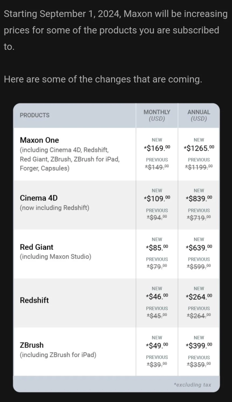The image size is (232, 402).
Task: Click the MONTHLY (USD) column header
Action: [x=157, y=115]
